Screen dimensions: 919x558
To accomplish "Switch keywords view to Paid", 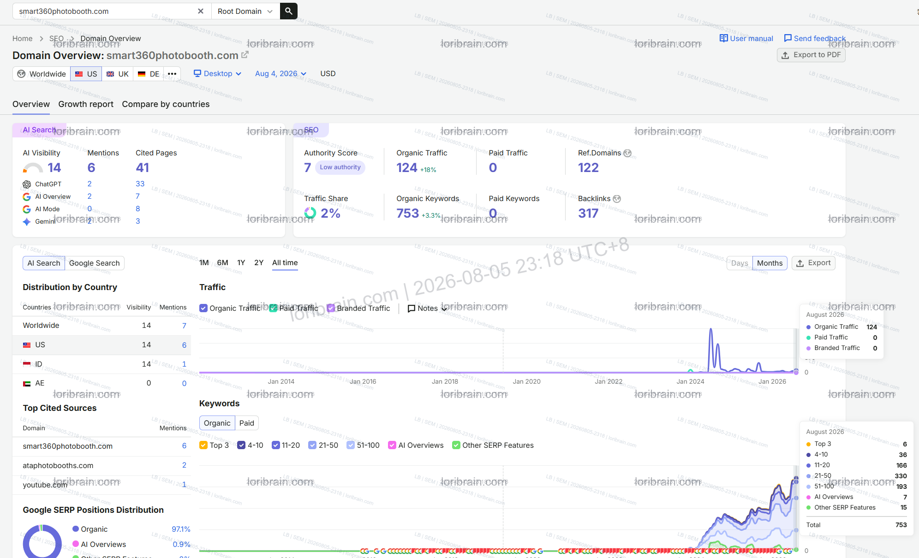I will pos(247,423).
